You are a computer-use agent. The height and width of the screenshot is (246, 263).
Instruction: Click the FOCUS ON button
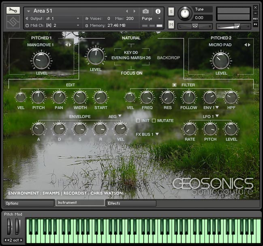(131, 73)
